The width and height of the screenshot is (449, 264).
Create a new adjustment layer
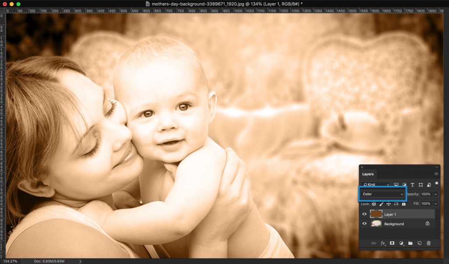[401, 243]
